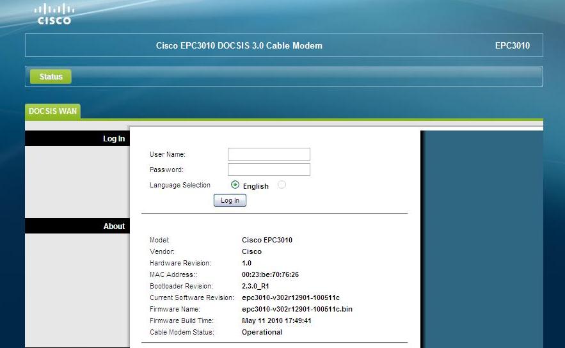Select the English language radio button
The height and width of the screenshot is (348, 565).
(x=235, y=185)
